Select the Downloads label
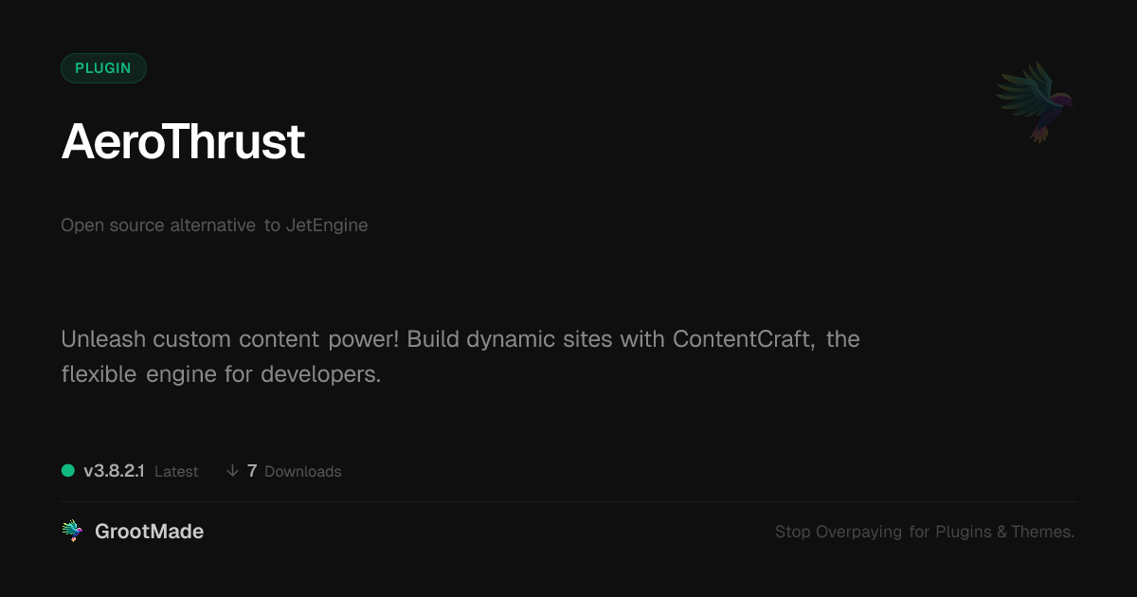The width and height of the screenshot is (1137, 597). 303,472
